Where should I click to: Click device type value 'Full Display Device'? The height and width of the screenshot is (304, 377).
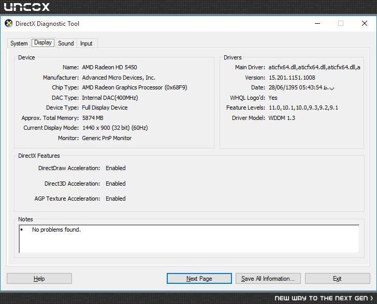[x=105, y=108]
